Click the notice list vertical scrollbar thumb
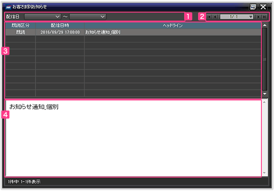The image size is (274, 191). (x=265, y=59)
